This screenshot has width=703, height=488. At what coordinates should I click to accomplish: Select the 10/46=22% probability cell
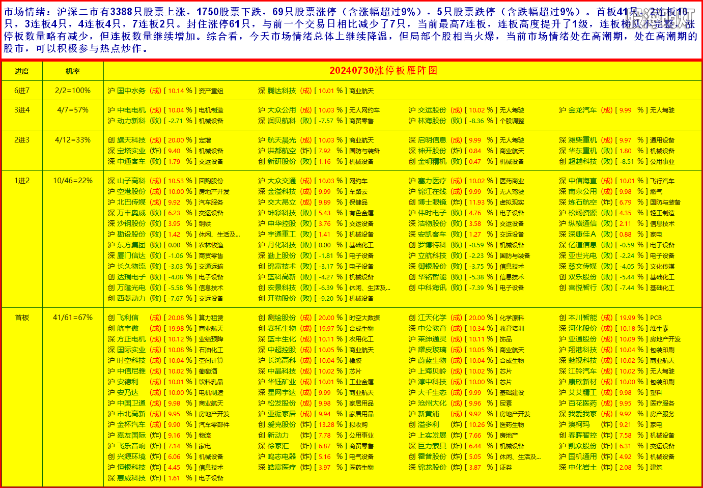pyautogui.click(x=73, y=181)
